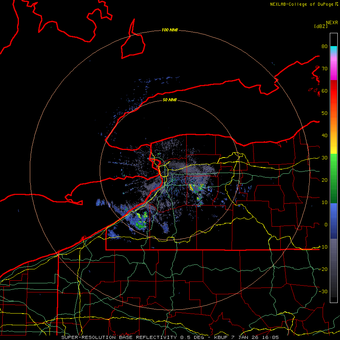Click the 16:05 timestamp in the caption
Image resolution: width=340 pixels, height=340 pixels.
click(x=270, y=337)
